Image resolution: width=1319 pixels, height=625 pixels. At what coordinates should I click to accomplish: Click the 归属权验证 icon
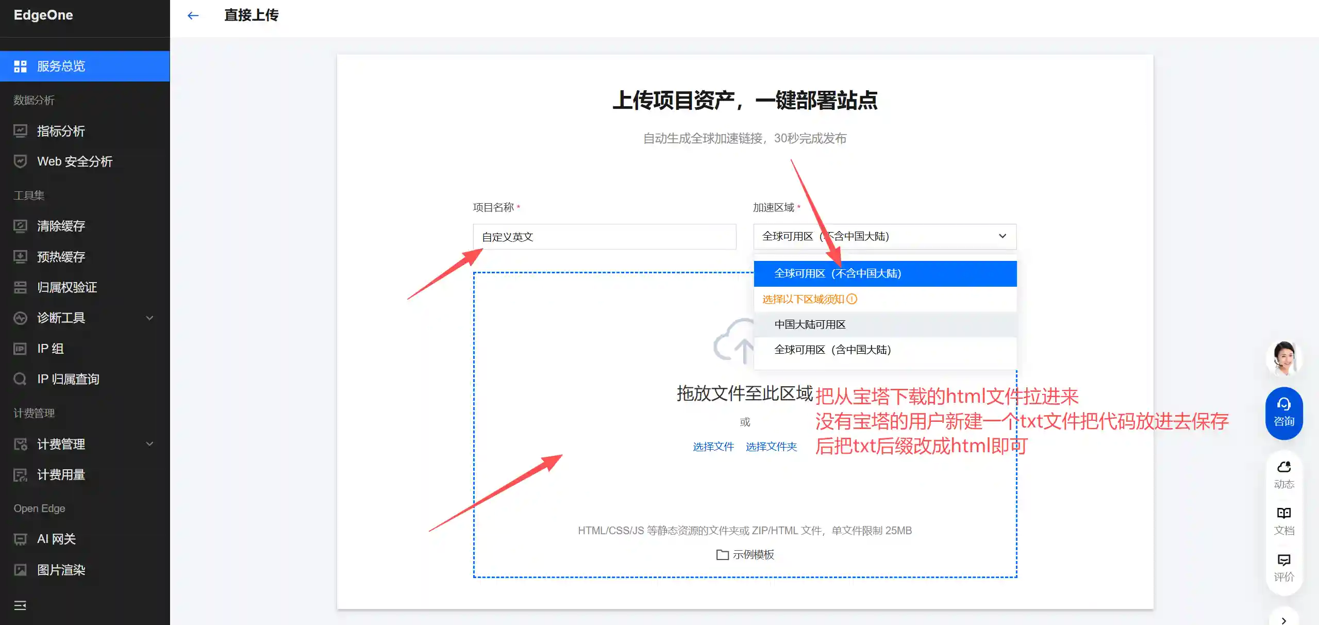(20, 287)
